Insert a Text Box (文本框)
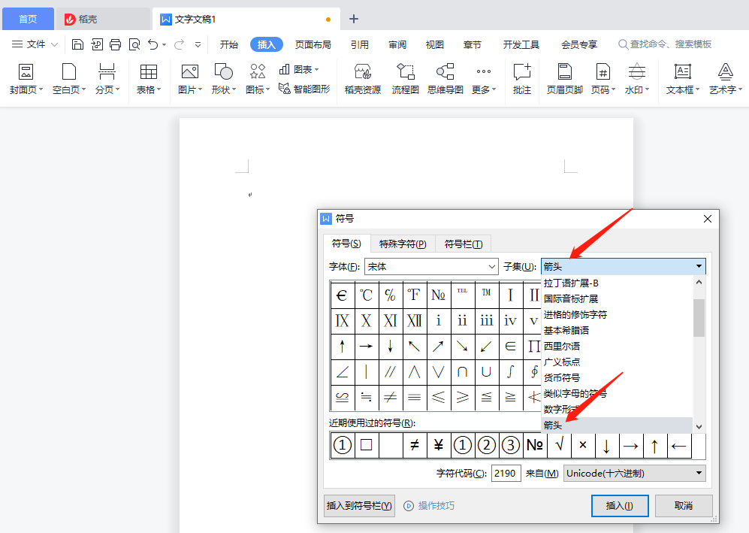This screenshot has height=533, width=749. 683,79
